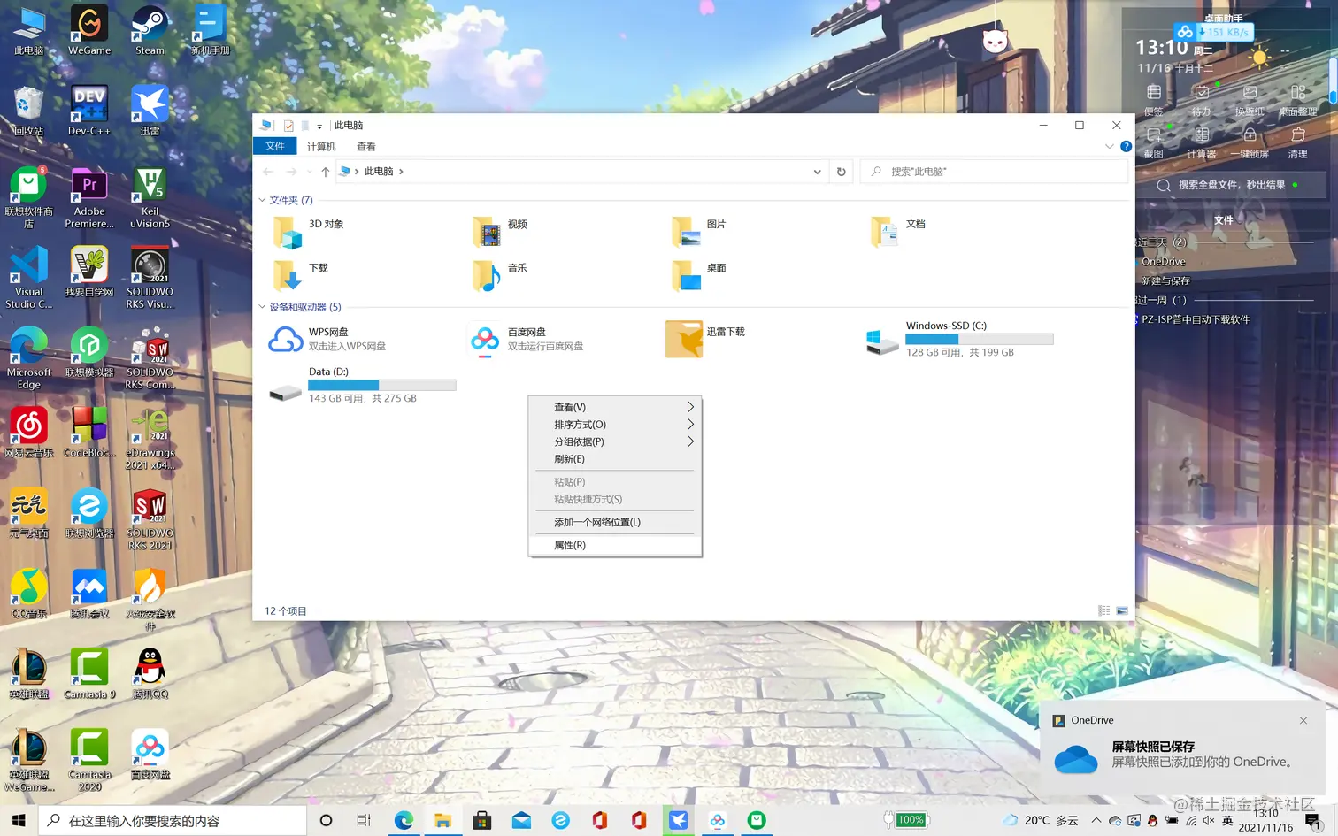Switch to large icons view in status bar
Screen dimensions: 1338x836
point(1122,610)
